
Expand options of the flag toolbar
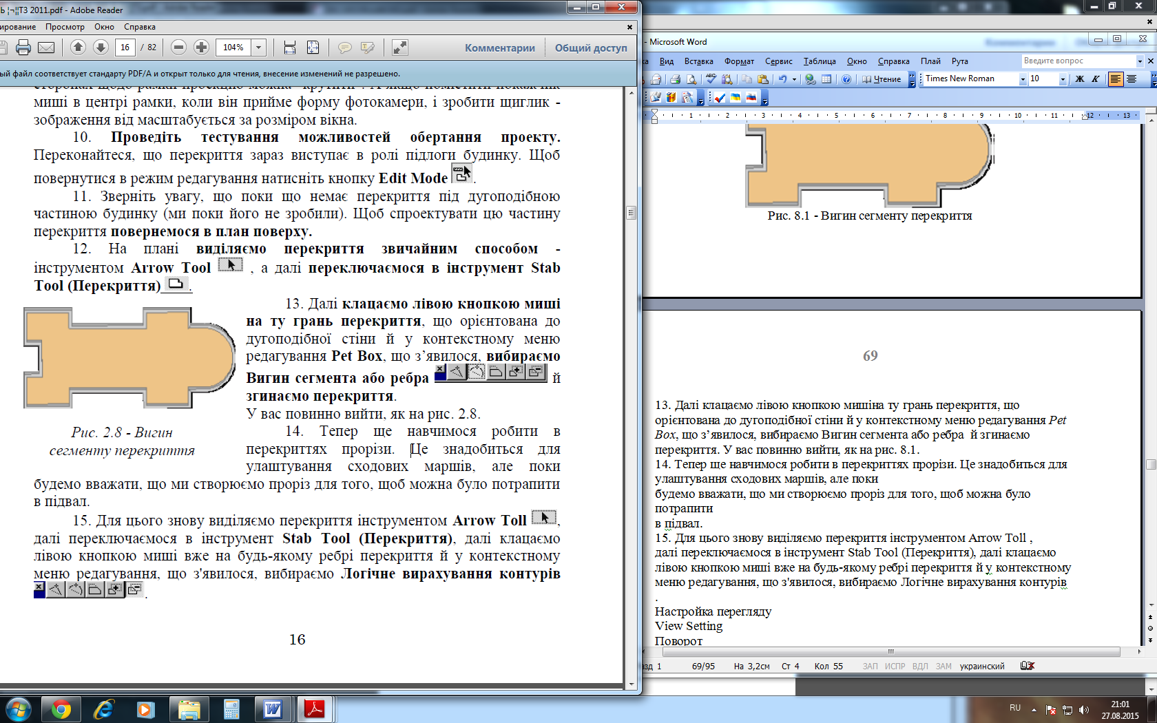764,98
